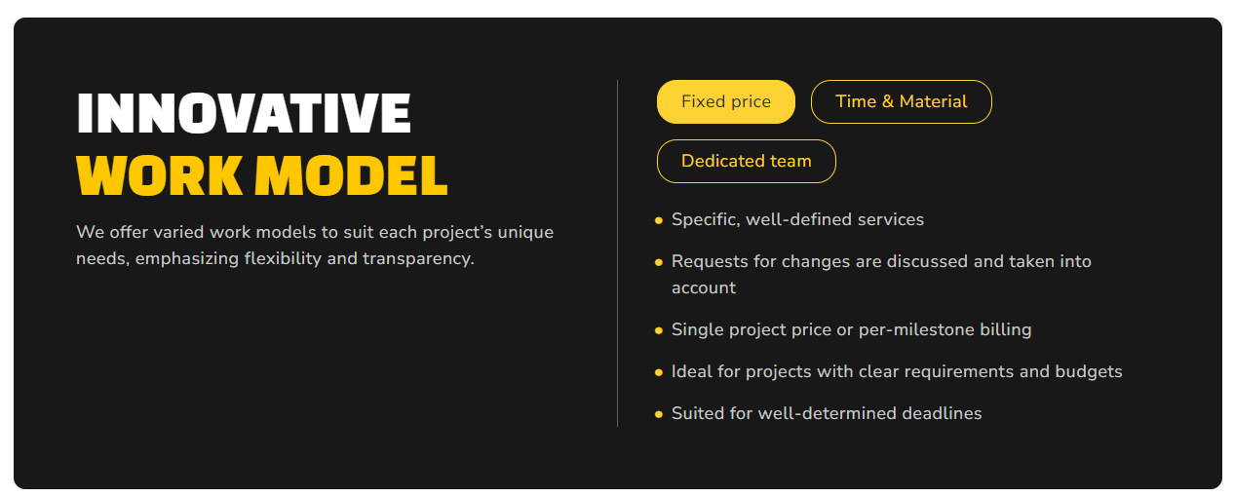
Task: Click yellow bullet beside 'Specific, well-defined services'
Action: point(659,220)
